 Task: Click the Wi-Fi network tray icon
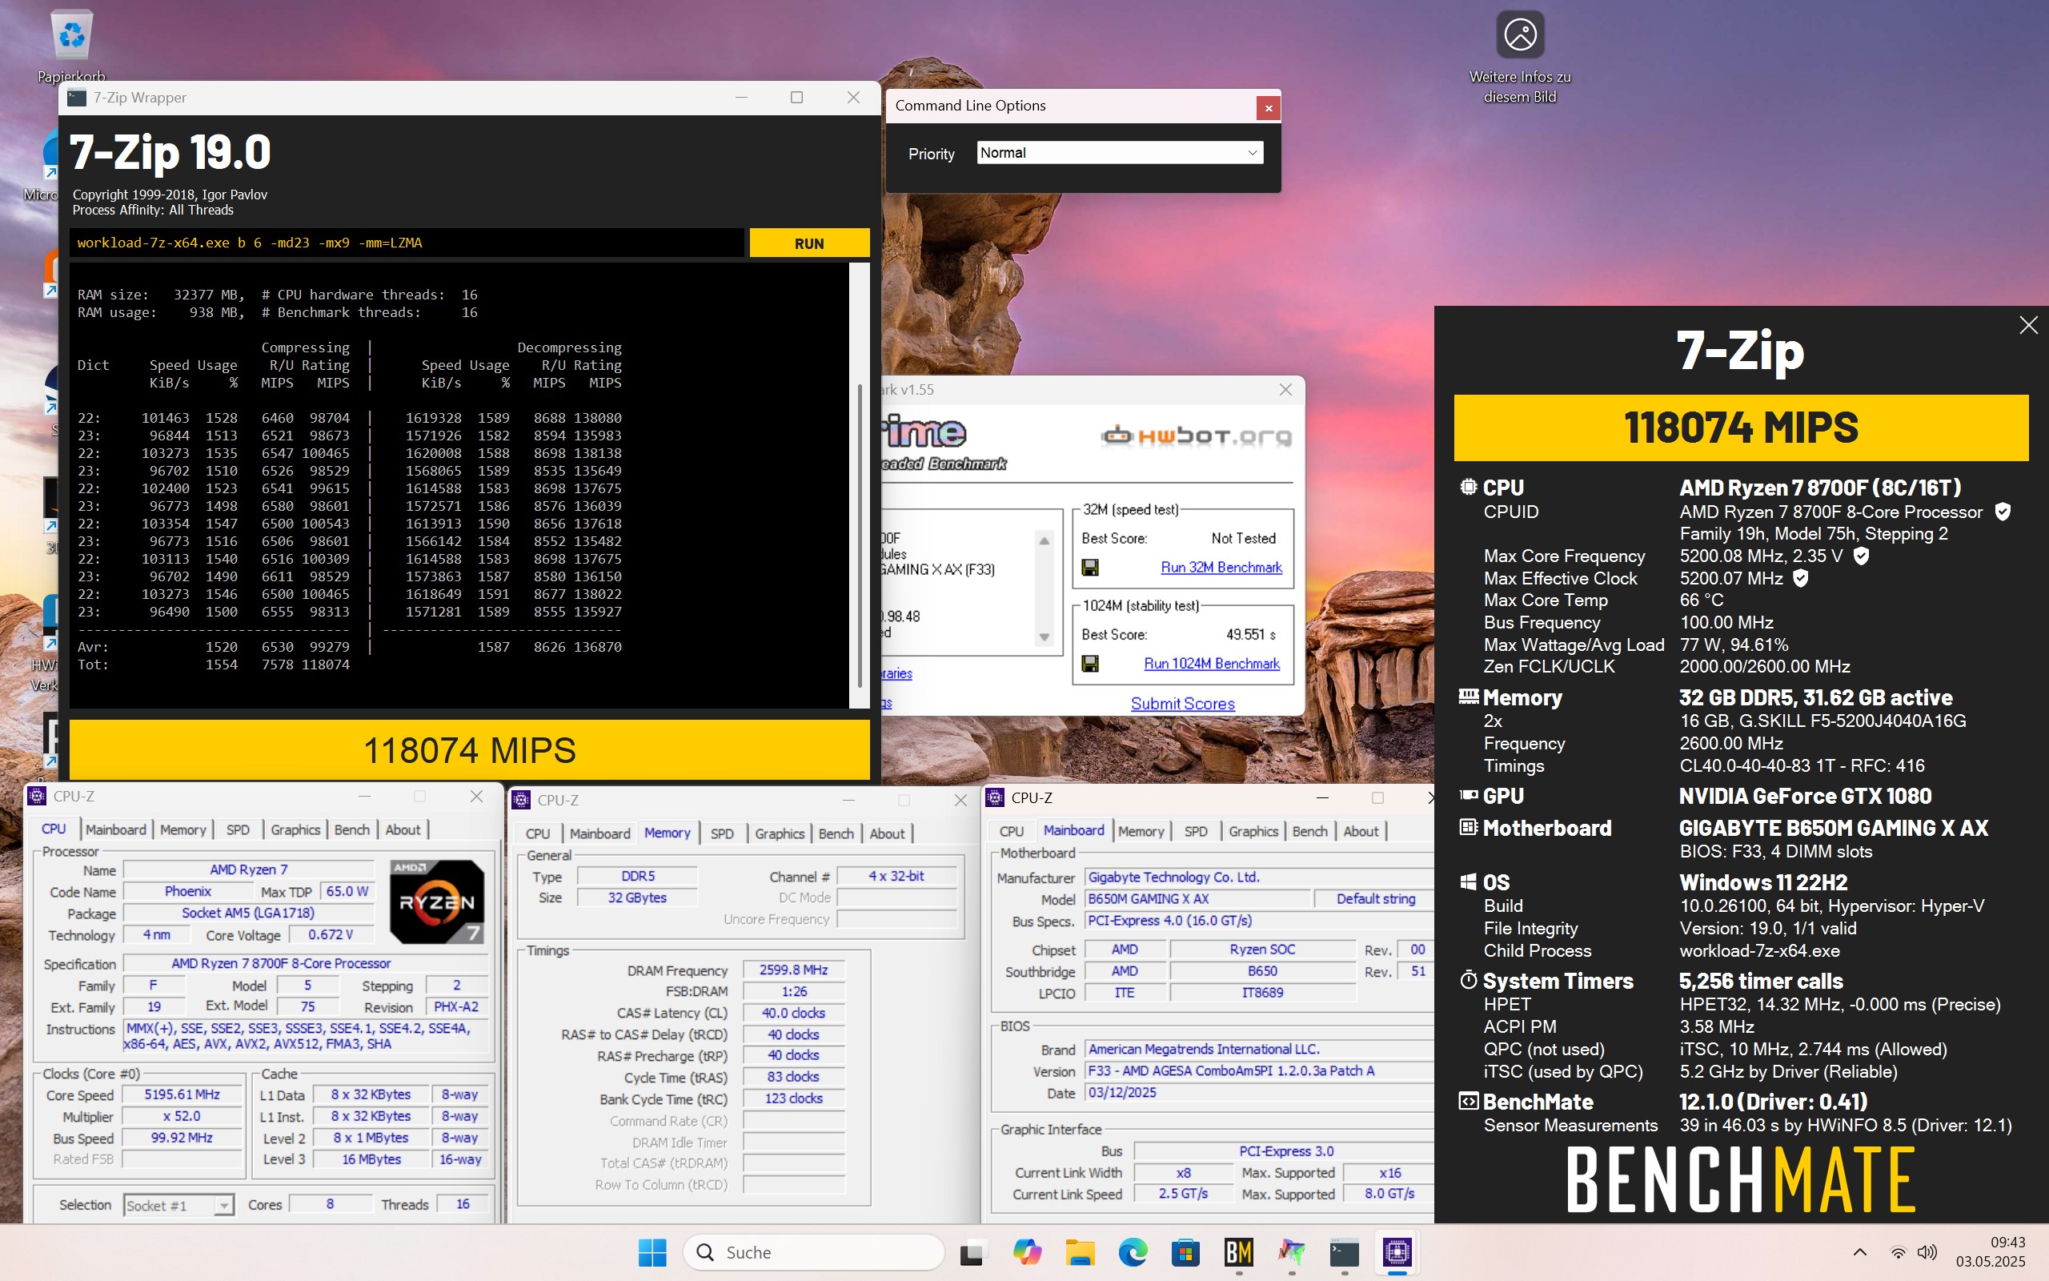(1899, 1252)
